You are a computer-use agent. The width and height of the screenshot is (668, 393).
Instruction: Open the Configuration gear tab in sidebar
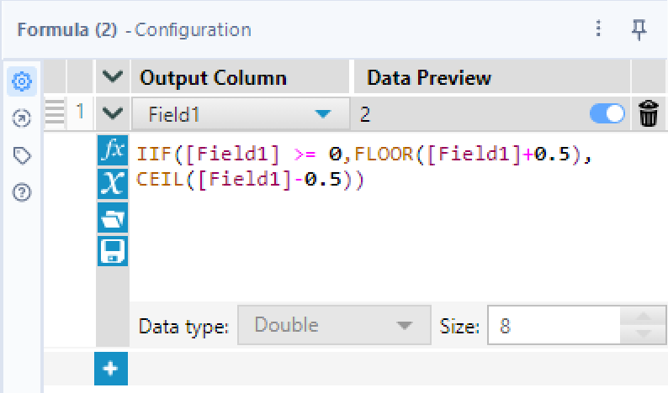[22, 81]
